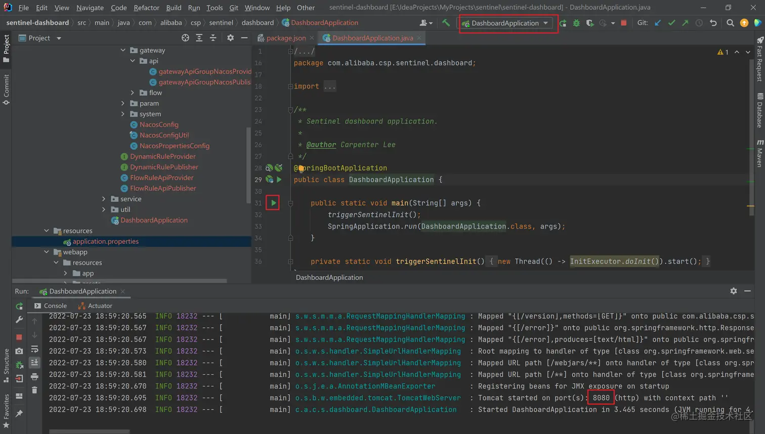
Task: Click the Build Project hammer icon
Action: [446, 23]
